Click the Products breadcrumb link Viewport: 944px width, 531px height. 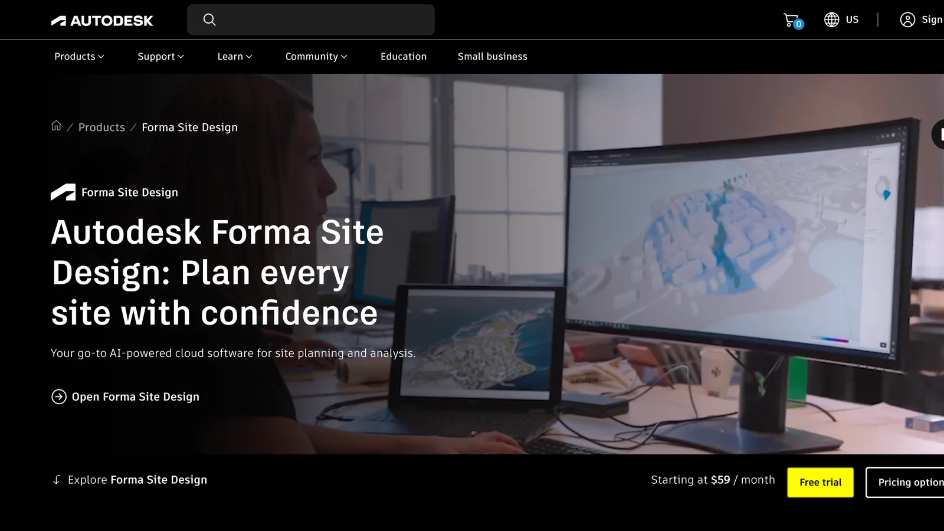101,127
